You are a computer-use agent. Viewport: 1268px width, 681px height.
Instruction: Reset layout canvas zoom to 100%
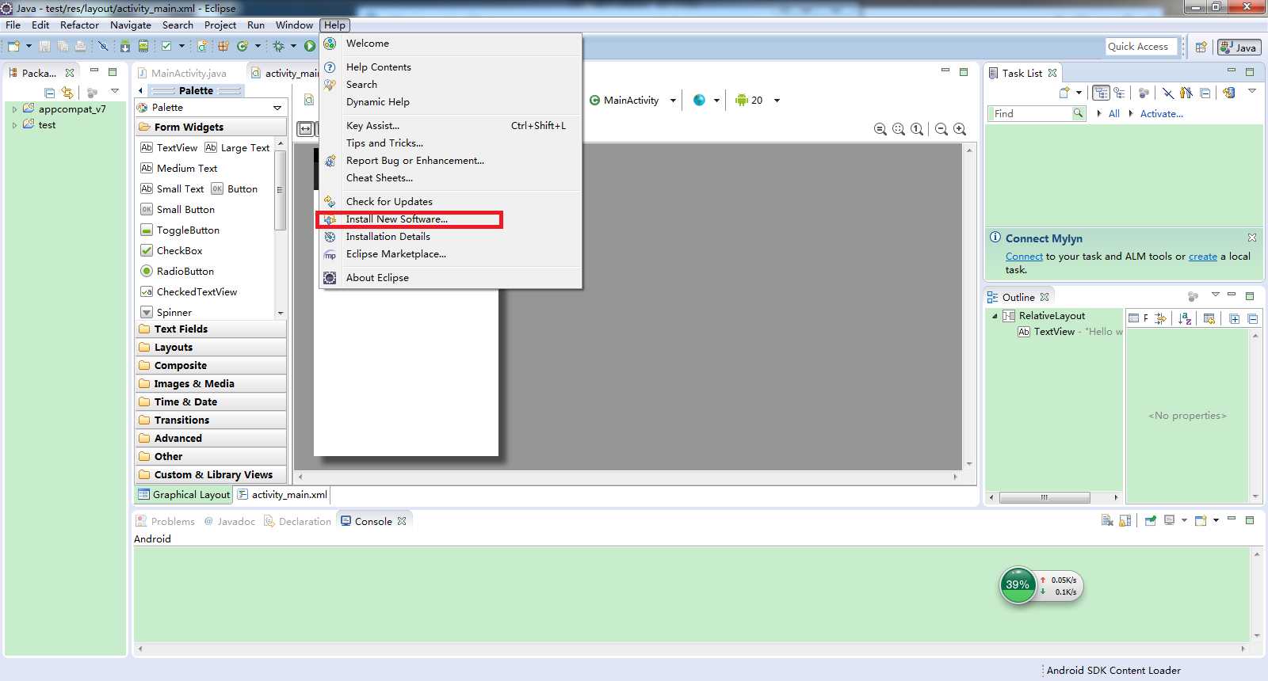click(917, 129)
